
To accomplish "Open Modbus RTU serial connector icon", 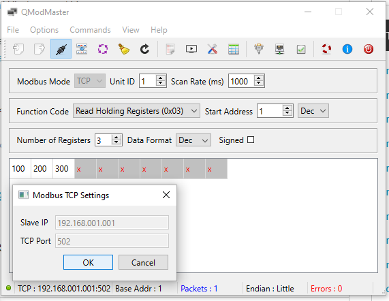I will (259, 49).
